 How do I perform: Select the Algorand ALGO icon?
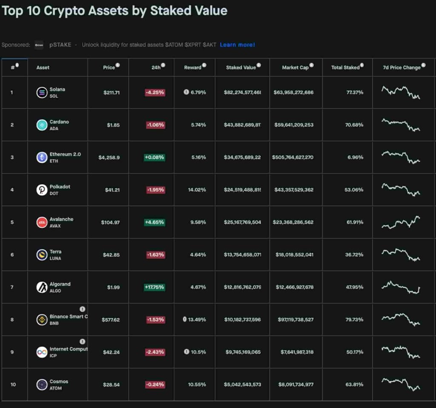click(41, 287)
